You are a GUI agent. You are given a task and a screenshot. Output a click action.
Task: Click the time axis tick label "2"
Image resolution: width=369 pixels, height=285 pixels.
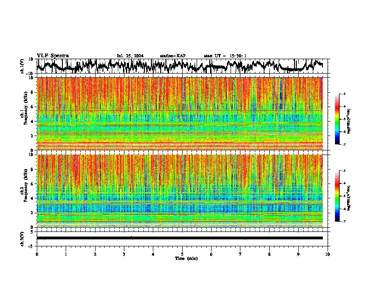(95, 254)
